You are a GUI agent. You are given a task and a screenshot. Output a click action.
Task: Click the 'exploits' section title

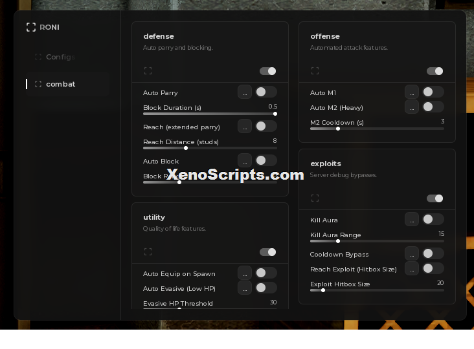326,164
